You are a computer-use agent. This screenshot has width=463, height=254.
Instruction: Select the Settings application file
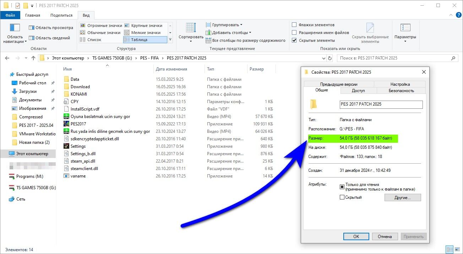(78, 146)
